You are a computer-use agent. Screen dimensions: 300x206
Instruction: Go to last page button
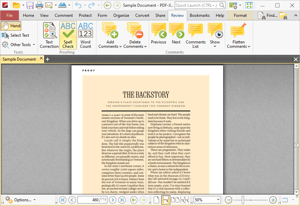point(122,200)
